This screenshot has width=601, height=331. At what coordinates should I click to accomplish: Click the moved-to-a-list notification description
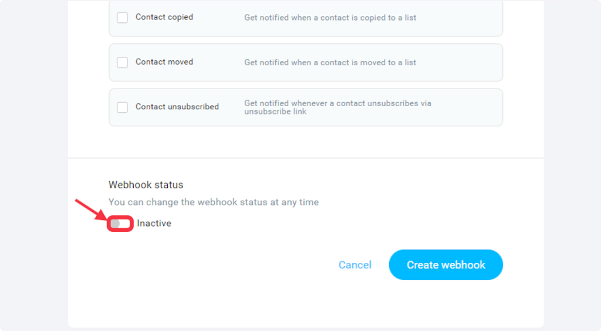pyautogui.click(x=330, y=62)
